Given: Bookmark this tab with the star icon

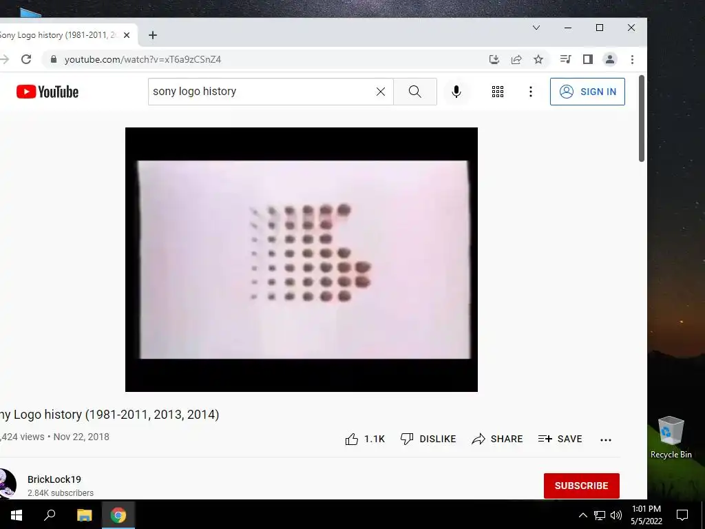Looking at the screenshot, I should coord(538,59).
